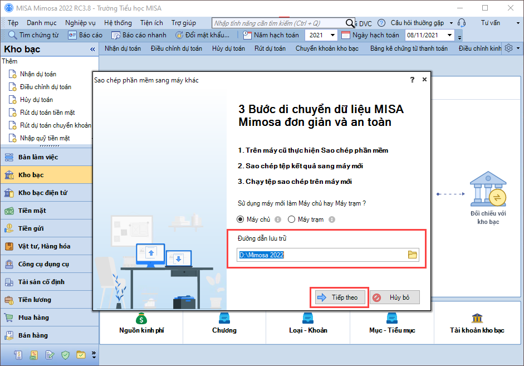Viewport: 524px width, 366px height.
Task: Open Báo cáo from the toolbar
Action: (85, 35)
